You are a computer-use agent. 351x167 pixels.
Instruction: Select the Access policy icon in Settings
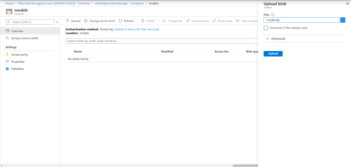point(8,54)
